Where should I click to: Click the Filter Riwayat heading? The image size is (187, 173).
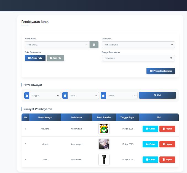pos(33,85)
